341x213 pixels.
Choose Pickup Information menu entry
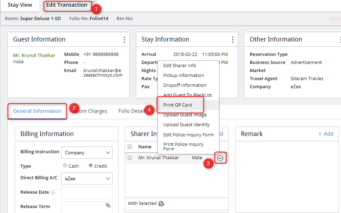click(184, 76)
